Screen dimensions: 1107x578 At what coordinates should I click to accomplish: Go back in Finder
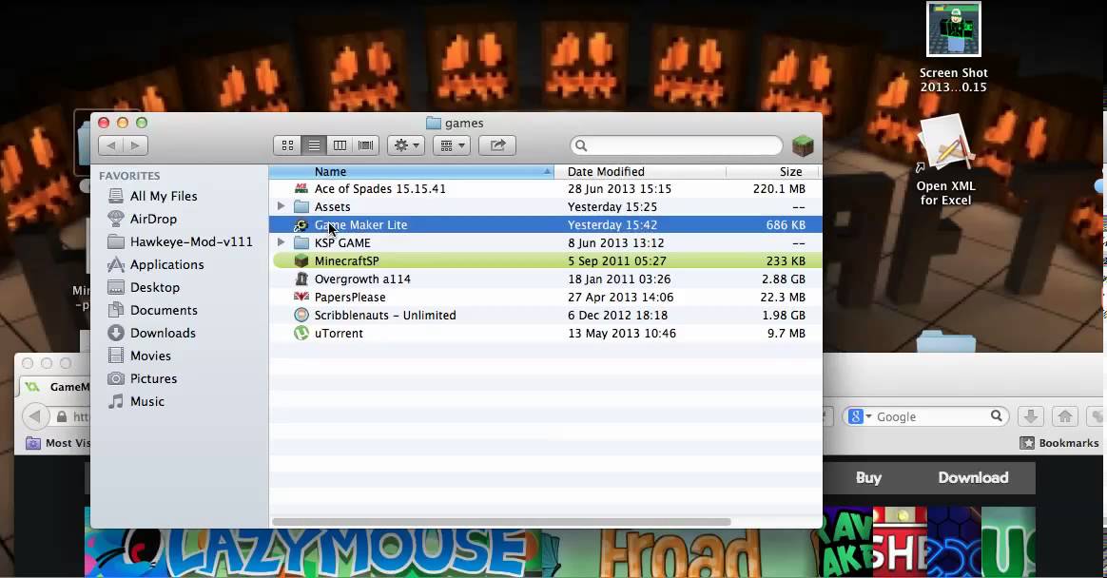(x=111, y=145)
